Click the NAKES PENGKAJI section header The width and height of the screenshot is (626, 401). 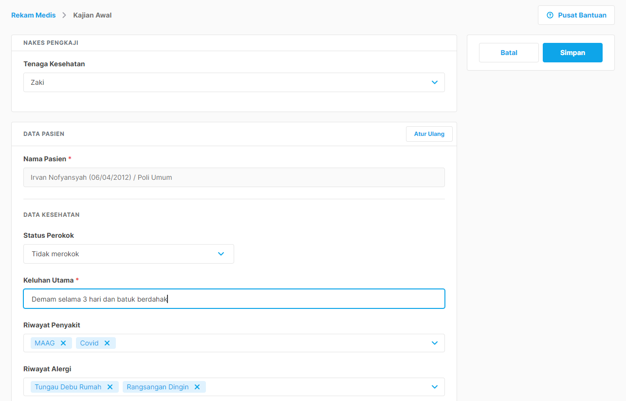tap(51, 43)
